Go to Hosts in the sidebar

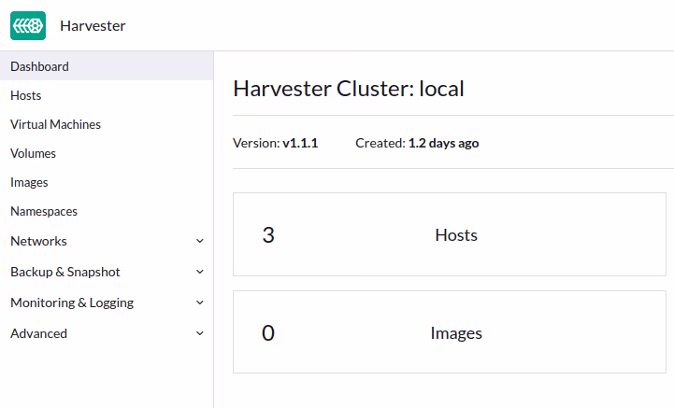(x=26, y=95)
